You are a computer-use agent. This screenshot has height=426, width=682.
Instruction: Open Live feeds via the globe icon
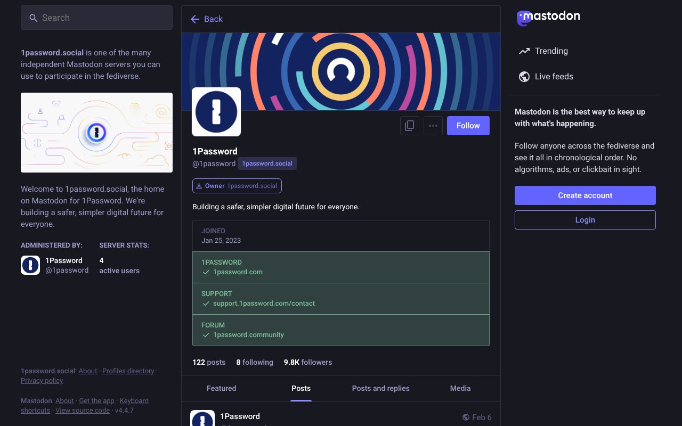pyautogui.click(x=524, y=76)
